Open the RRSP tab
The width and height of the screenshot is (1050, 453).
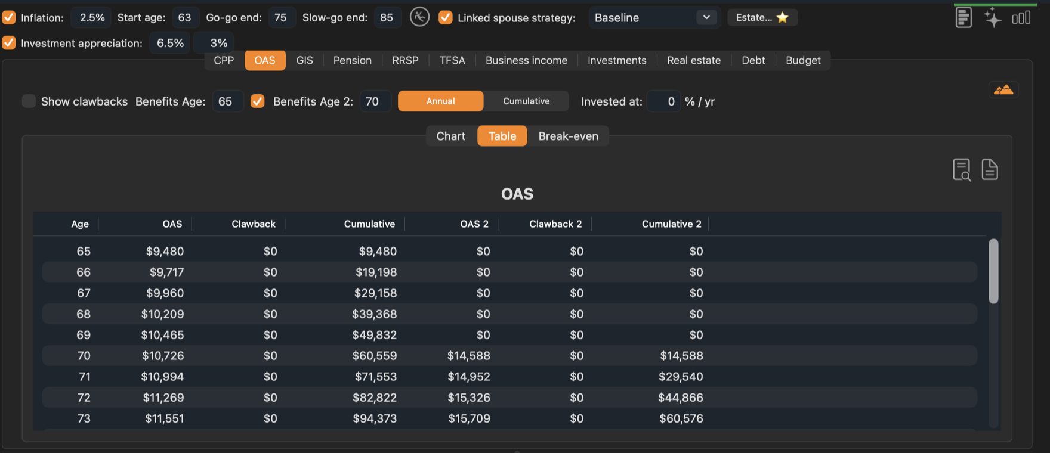coord(405,60)
